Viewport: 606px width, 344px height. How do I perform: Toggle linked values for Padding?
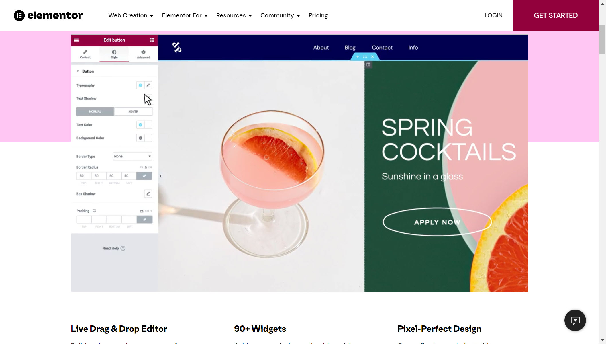point(144,220)
